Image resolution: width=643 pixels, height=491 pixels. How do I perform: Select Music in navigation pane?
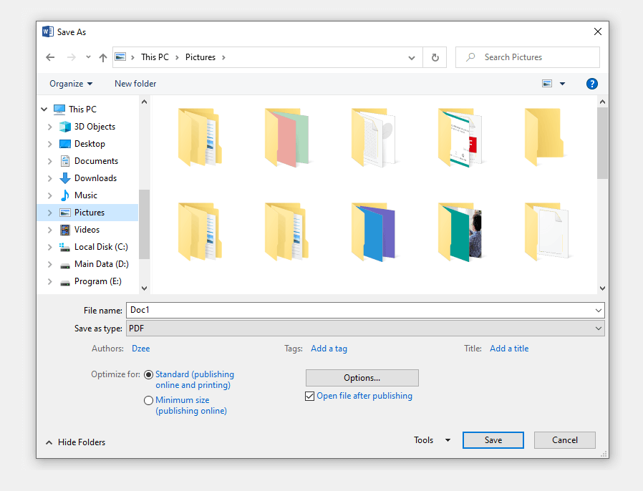[x=86, y=195]
